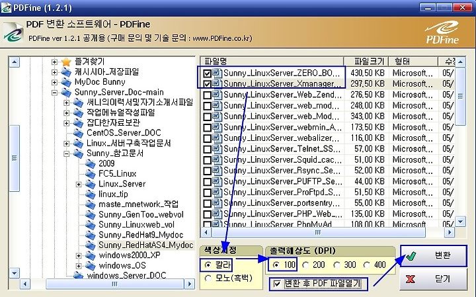Collapse the Sunny_참고문서 tree node

click(67, 153)
